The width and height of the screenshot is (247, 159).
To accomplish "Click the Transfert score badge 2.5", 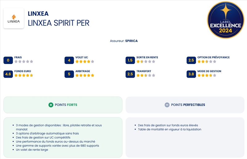I will (130, 74).
